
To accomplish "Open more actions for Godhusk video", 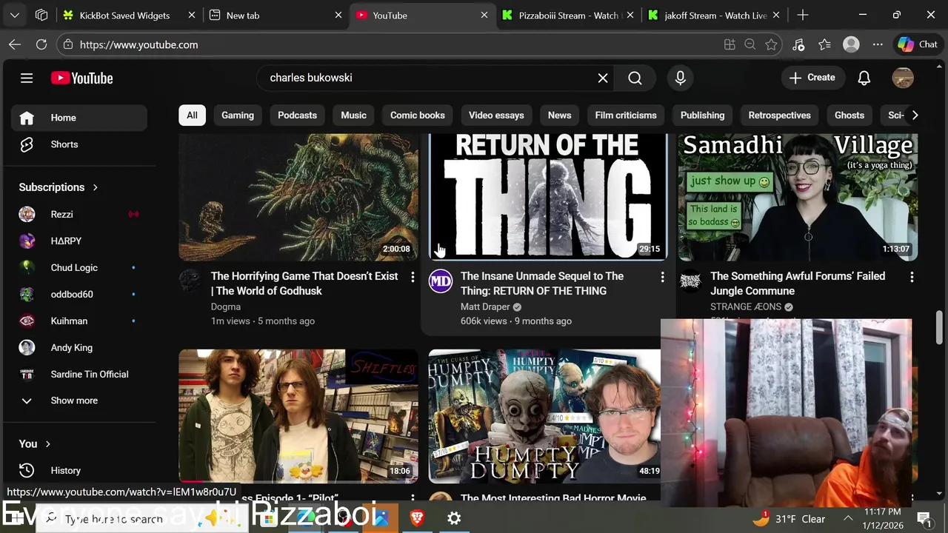I will 413,277.
